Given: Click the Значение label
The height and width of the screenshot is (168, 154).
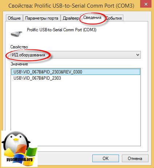Looking at the screenshot, I should pyautogui.click(x=19, y=64).
